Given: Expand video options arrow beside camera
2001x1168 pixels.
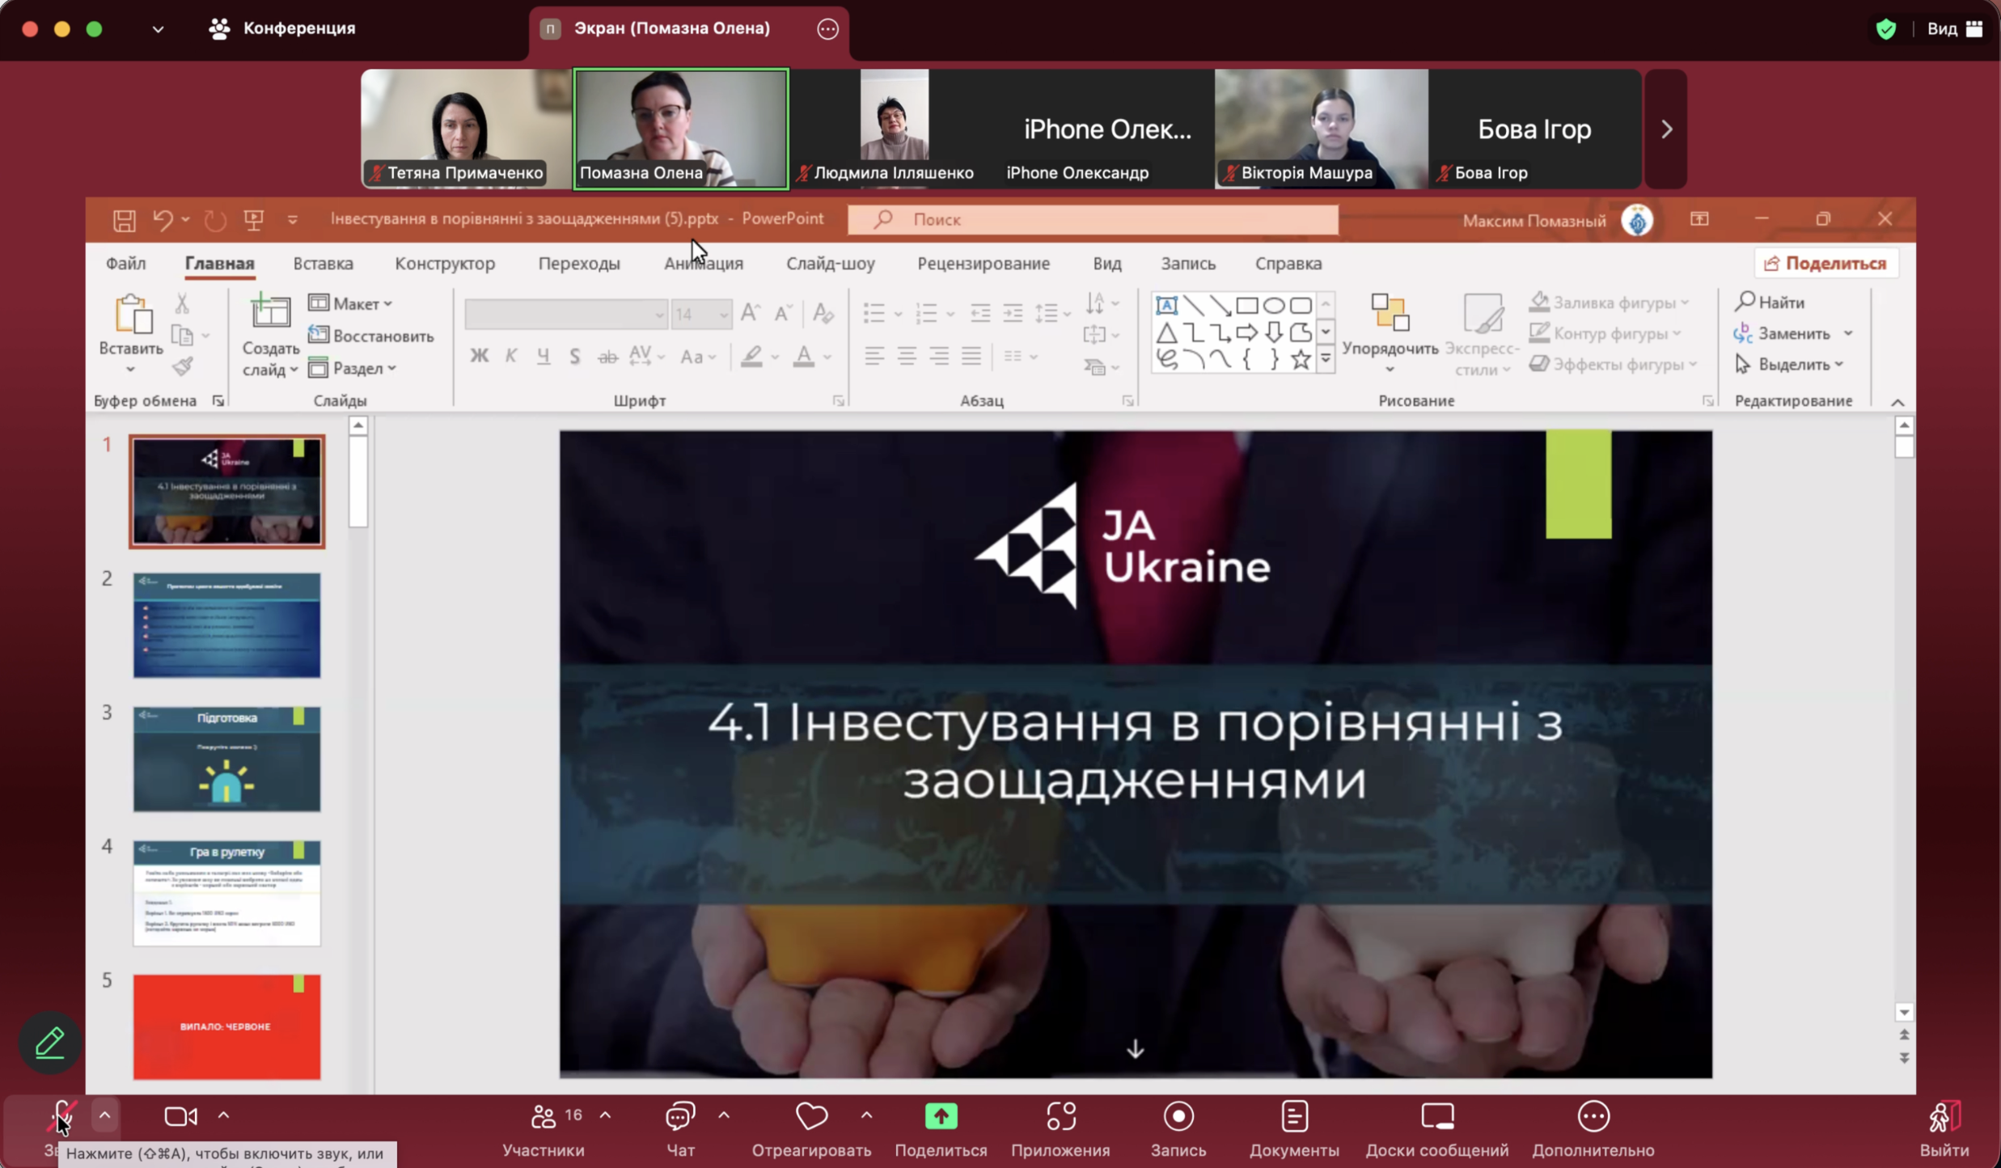Looking at the screenshot, I should (224, 1115).
